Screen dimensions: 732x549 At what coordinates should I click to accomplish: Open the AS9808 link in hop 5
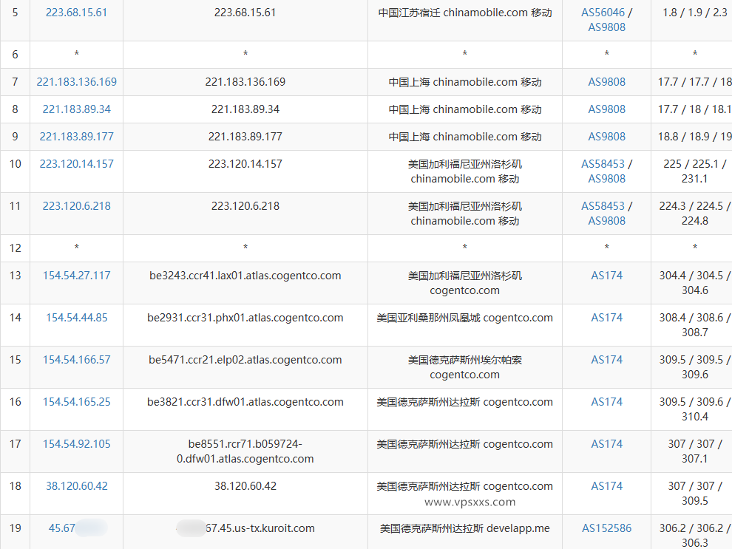606,27
